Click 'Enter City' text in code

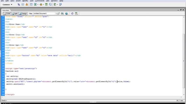tap(15, 35)
